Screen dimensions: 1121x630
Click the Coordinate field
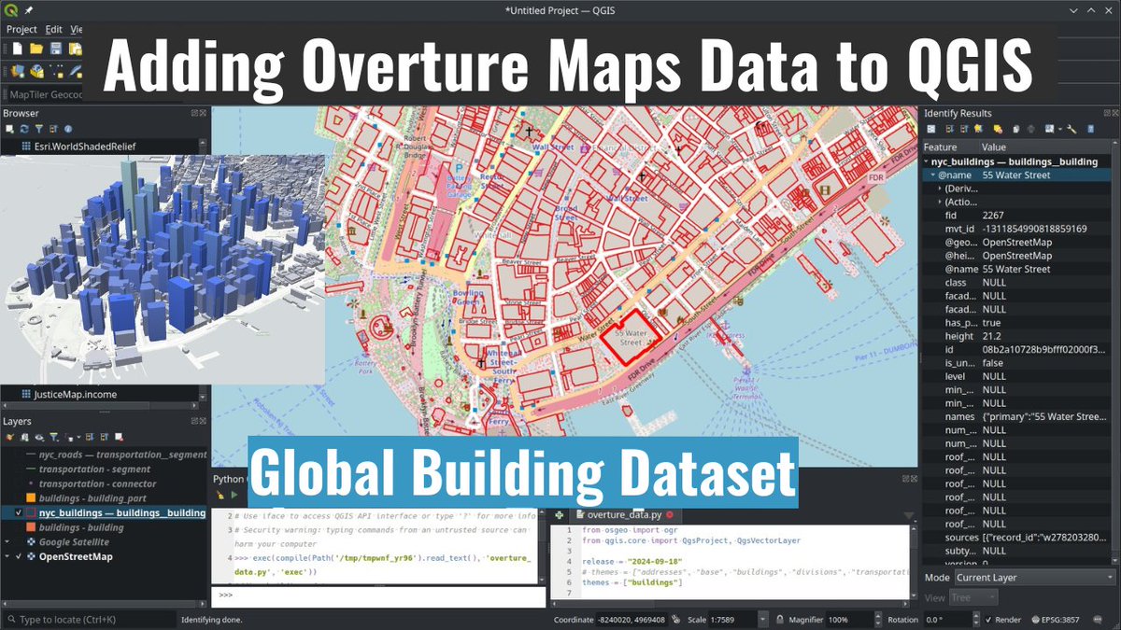pyautogui.click(x=632, y=620)
